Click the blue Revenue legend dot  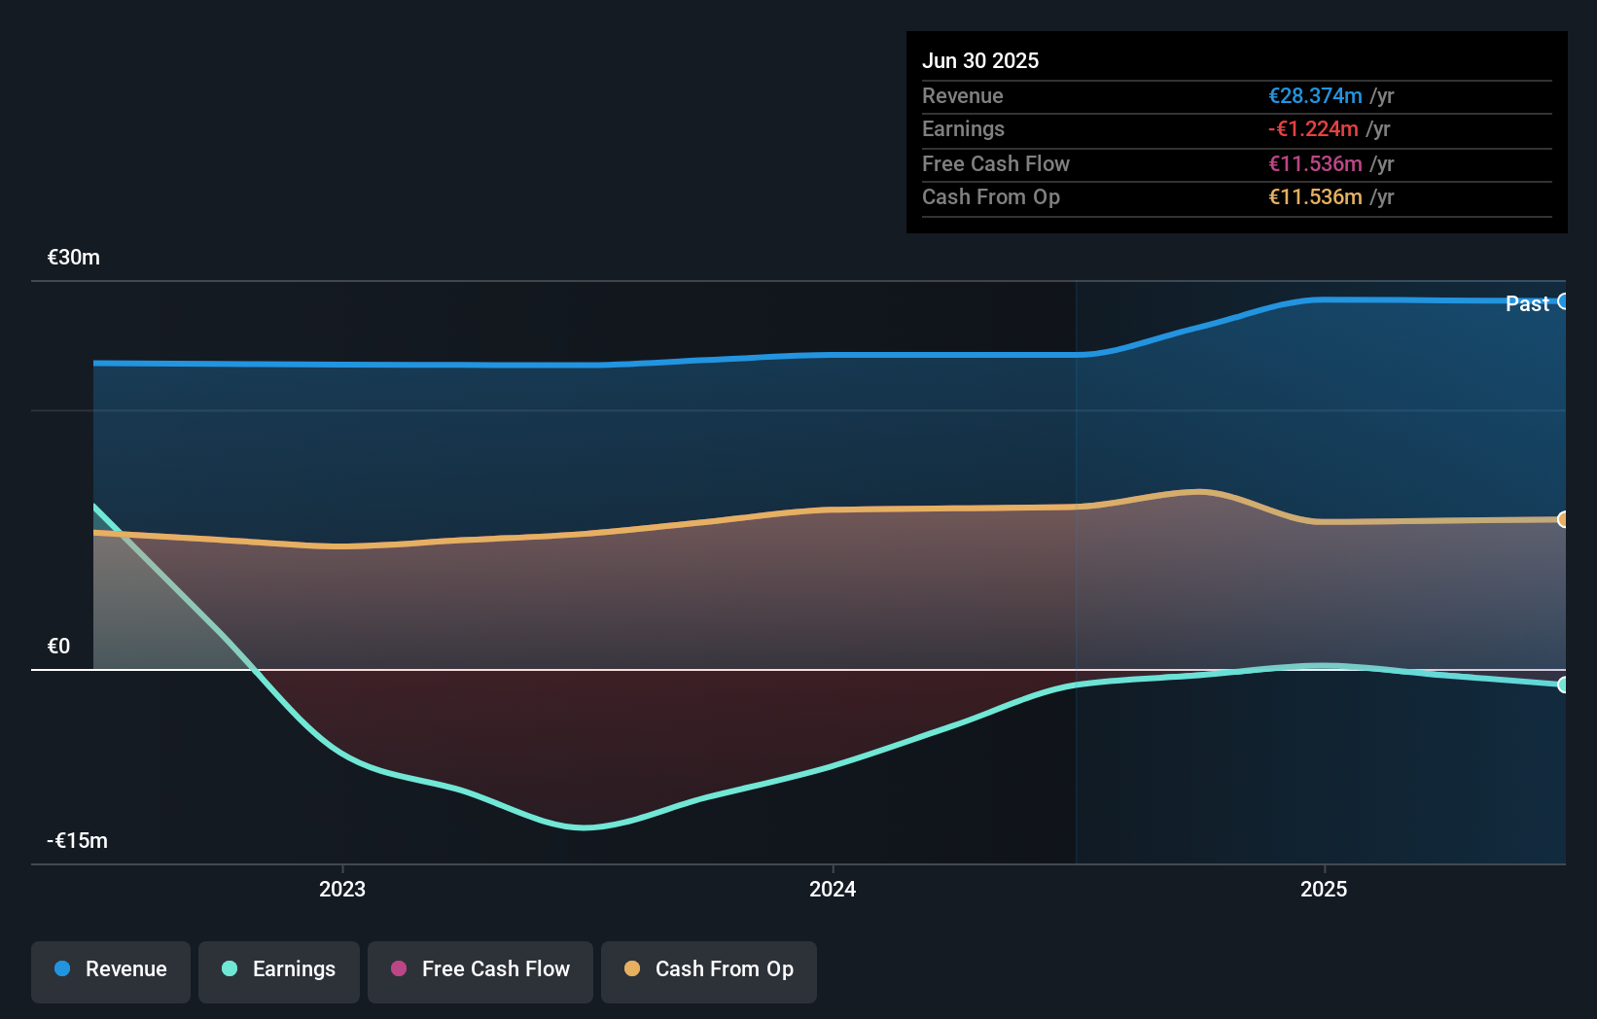[x=62, y=968]
